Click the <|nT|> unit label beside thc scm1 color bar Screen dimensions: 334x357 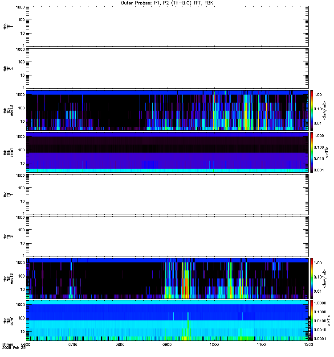(329, 320)
